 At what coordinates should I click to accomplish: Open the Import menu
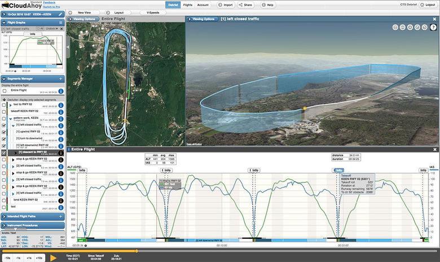tap(226, 5)
